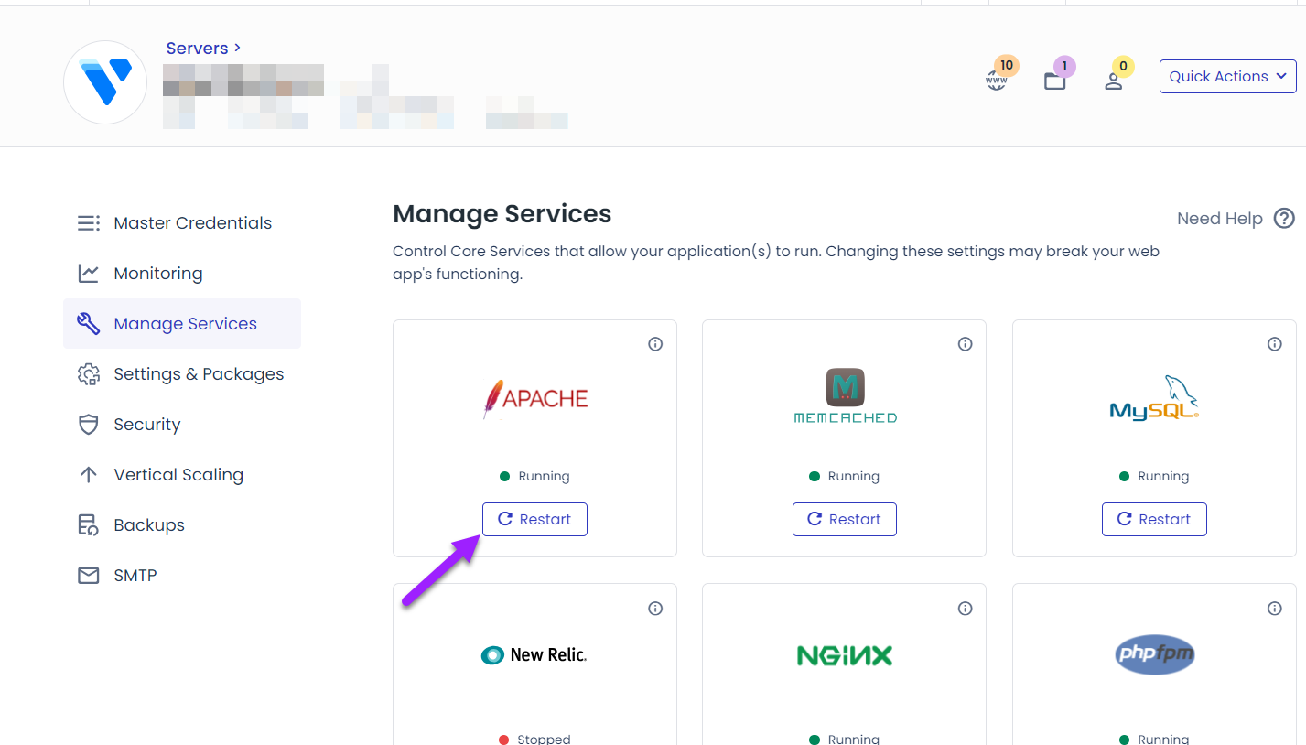Image resolution: width=1306 pixels, height=745 pixels.
Task: Click the Need Help link
Action: point(1219,219)
